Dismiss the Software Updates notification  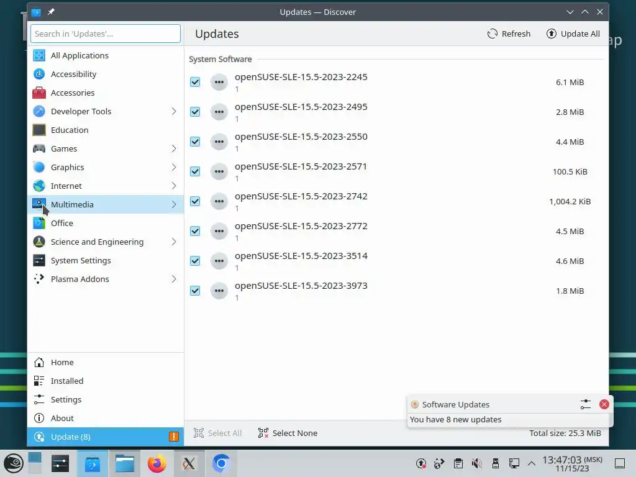pos(604,404)
